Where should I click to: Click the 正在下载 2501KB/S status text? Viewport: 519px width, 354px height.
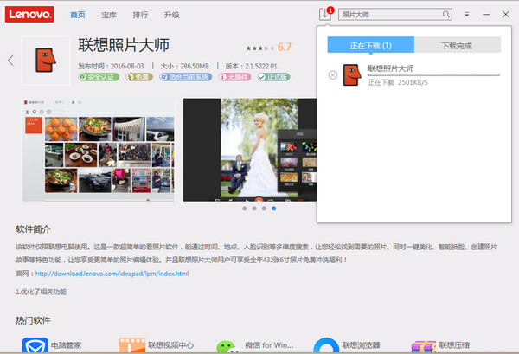(x=398, y=82)
